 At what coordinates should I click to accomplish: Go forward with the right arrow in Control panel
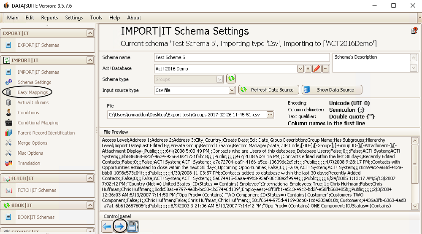point(119,226)
